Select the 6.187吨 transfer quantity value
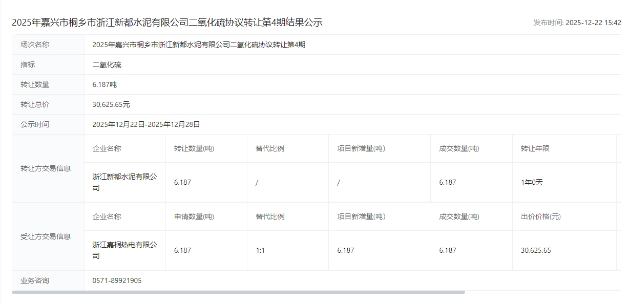This screenshot has width=630, height=304. pyautogui.click(x=104, y=84)
